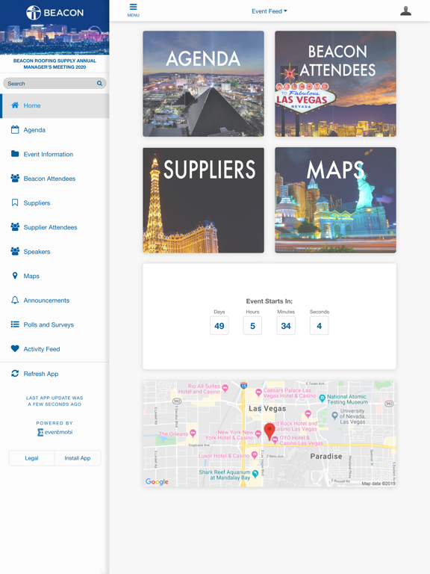The height and width of the screenshot is (574, 430).
Task: Click the Event Information folder icon
Action: (15, 154)
